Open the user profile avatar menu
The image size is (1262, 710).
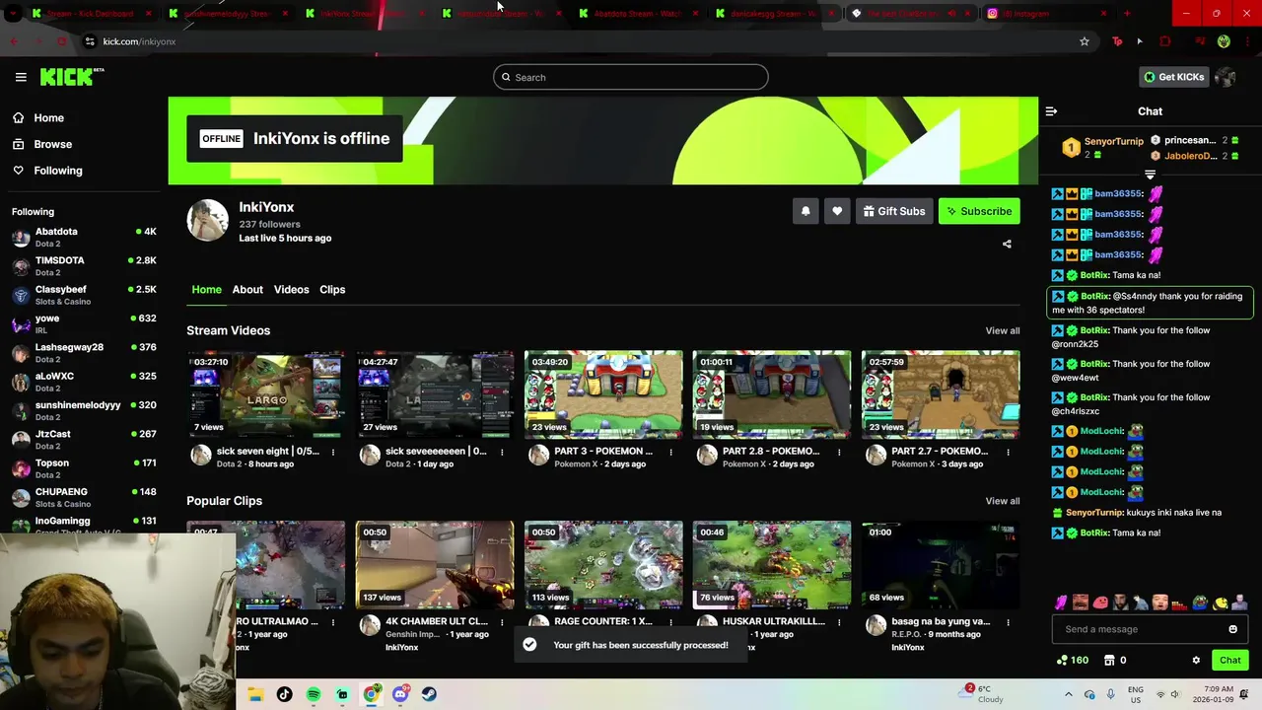tap(1226, 77)
